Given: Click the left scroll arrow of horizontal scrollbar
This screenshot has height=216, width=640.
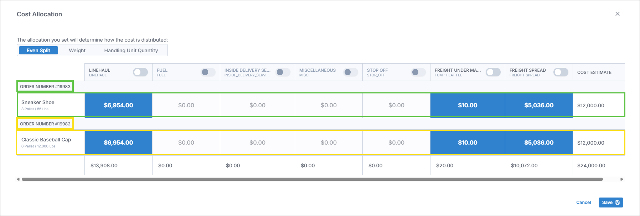Looking at the screenshot, I should pos(18,179).
